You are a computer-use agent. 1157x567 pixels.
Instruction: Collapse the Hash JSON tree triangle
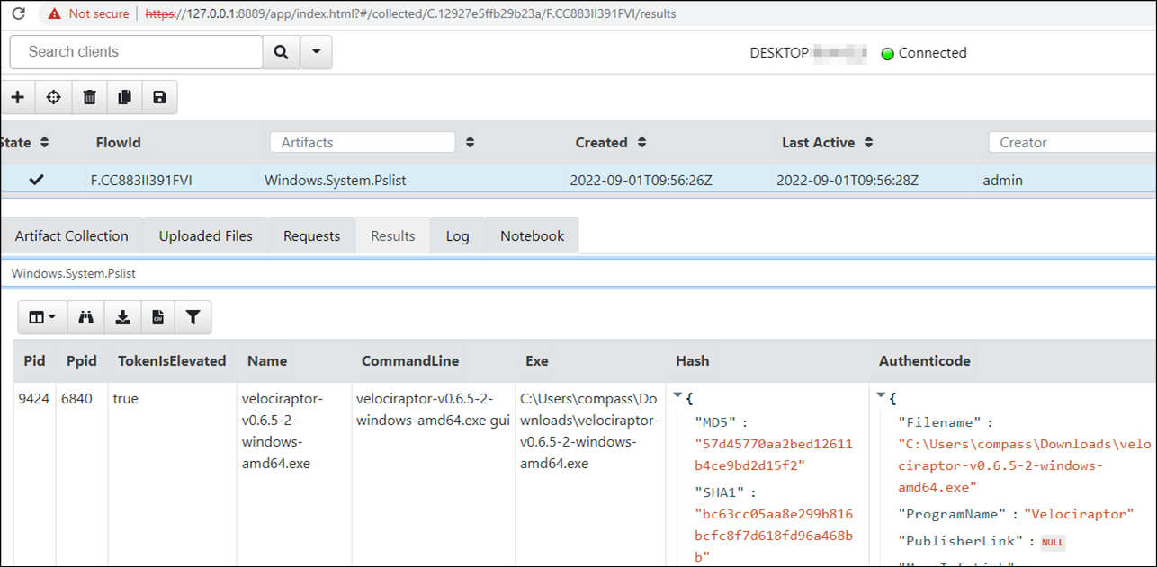(679, 395)
